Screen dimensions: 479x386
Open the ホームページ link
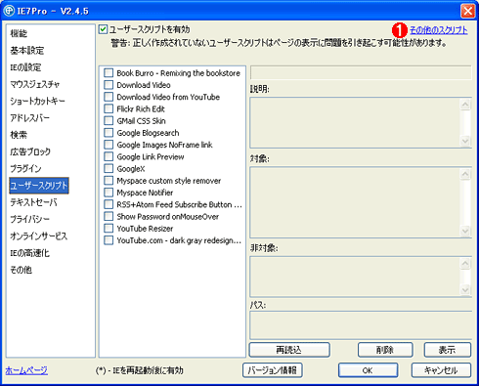[26, 370]
